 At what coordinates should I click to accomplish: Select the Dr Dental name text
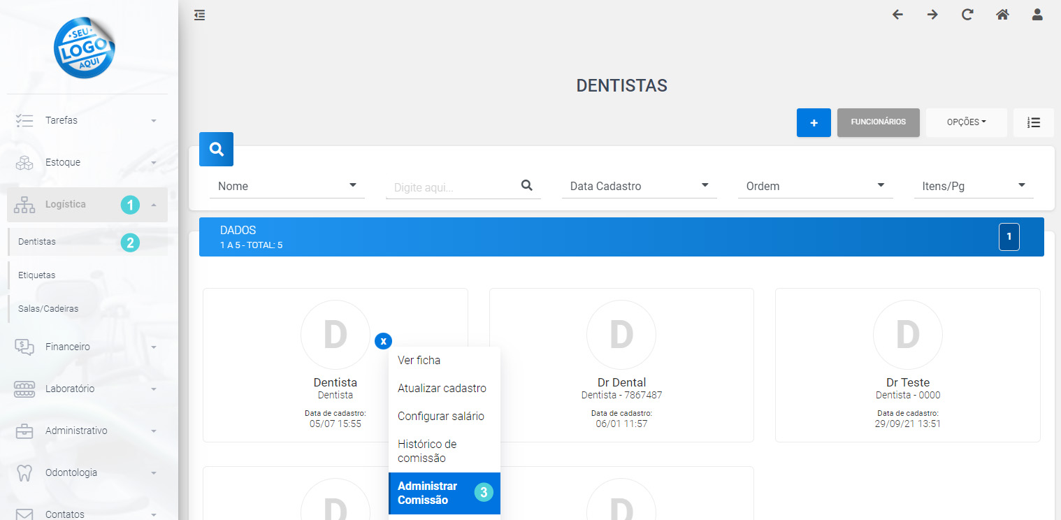point(621,383)
